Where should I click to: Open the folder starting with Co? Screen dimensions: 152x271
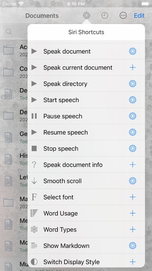click(x=14, y=72)
